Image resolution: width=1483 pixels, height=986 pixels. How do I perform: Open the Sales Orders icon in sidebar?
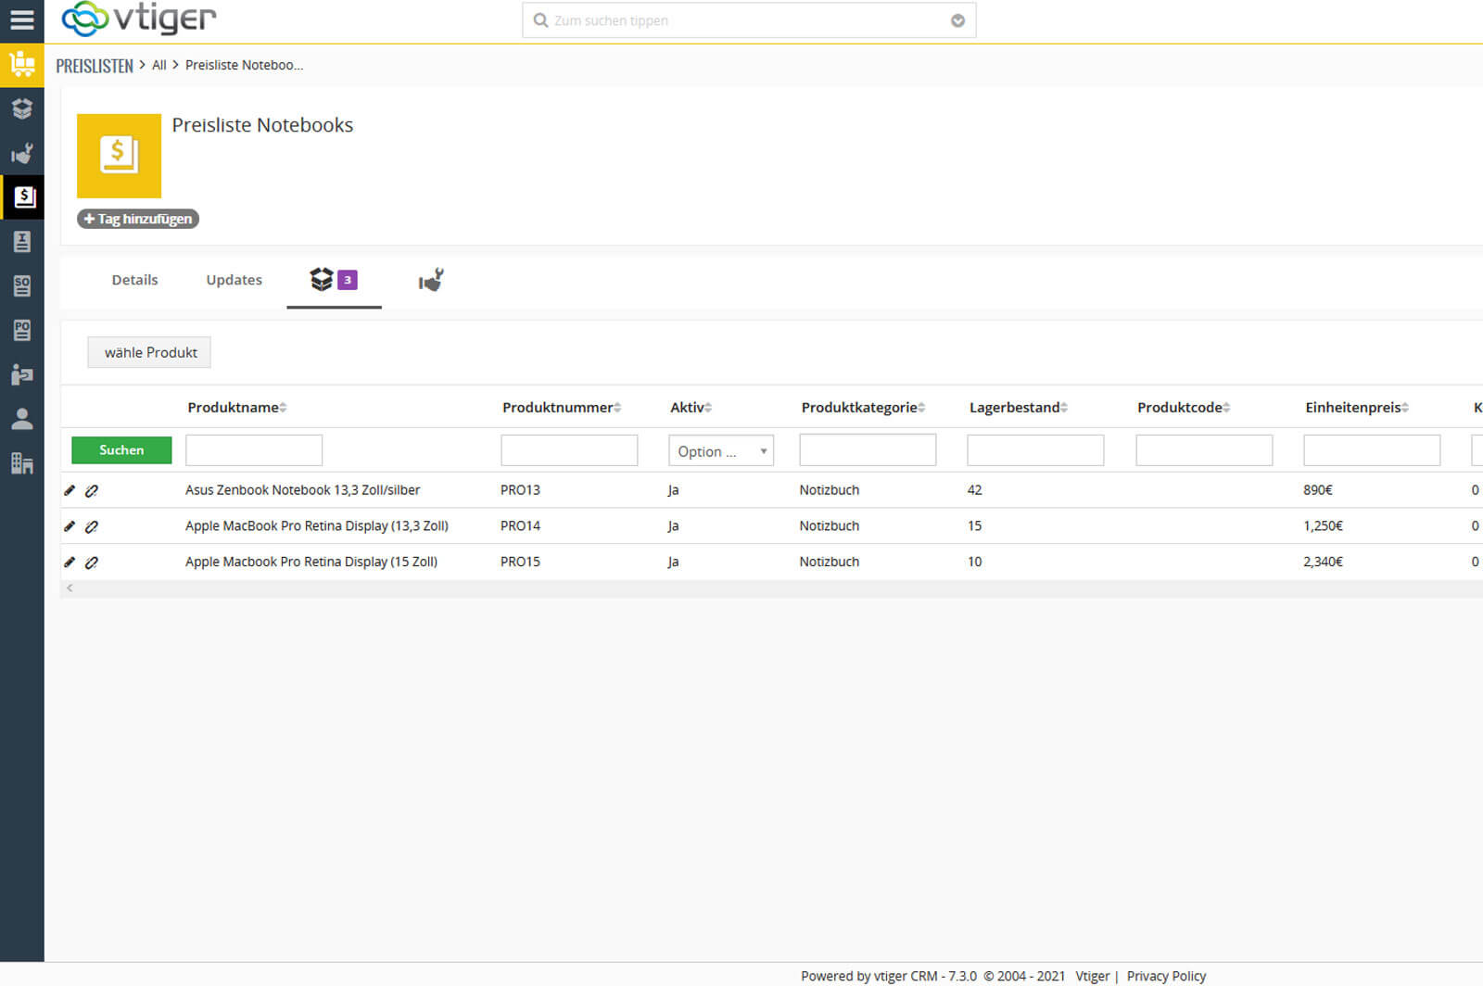click(x=22, y=285)
